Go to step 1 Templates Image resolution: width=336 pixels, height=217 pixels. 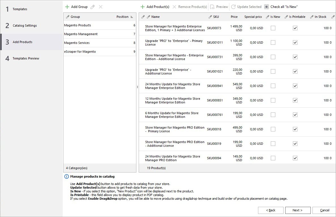31,9
